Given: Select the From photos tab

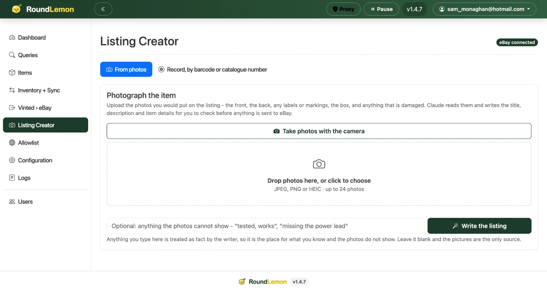Looking at the screenshot, I should click(x=126, y=70).
